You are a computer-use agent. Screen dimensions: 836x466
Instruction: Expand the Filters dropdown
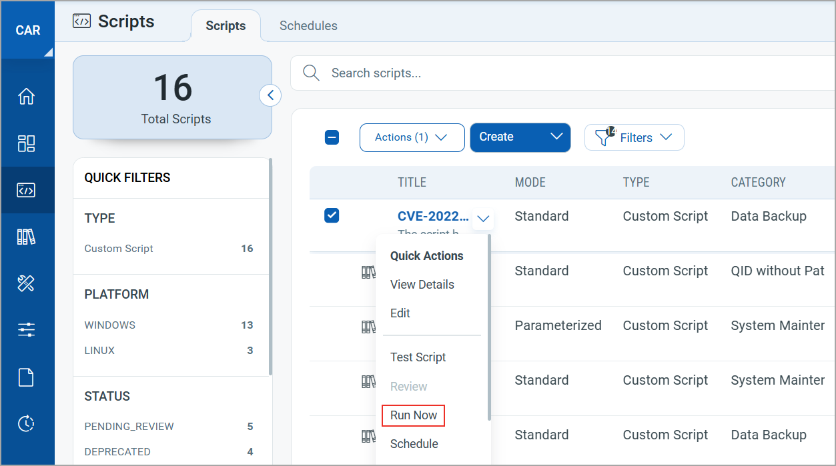[x=635, y=137]
